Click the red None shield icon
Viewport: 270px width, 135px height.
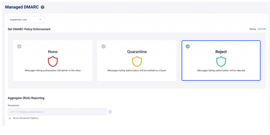coord(53,61)
